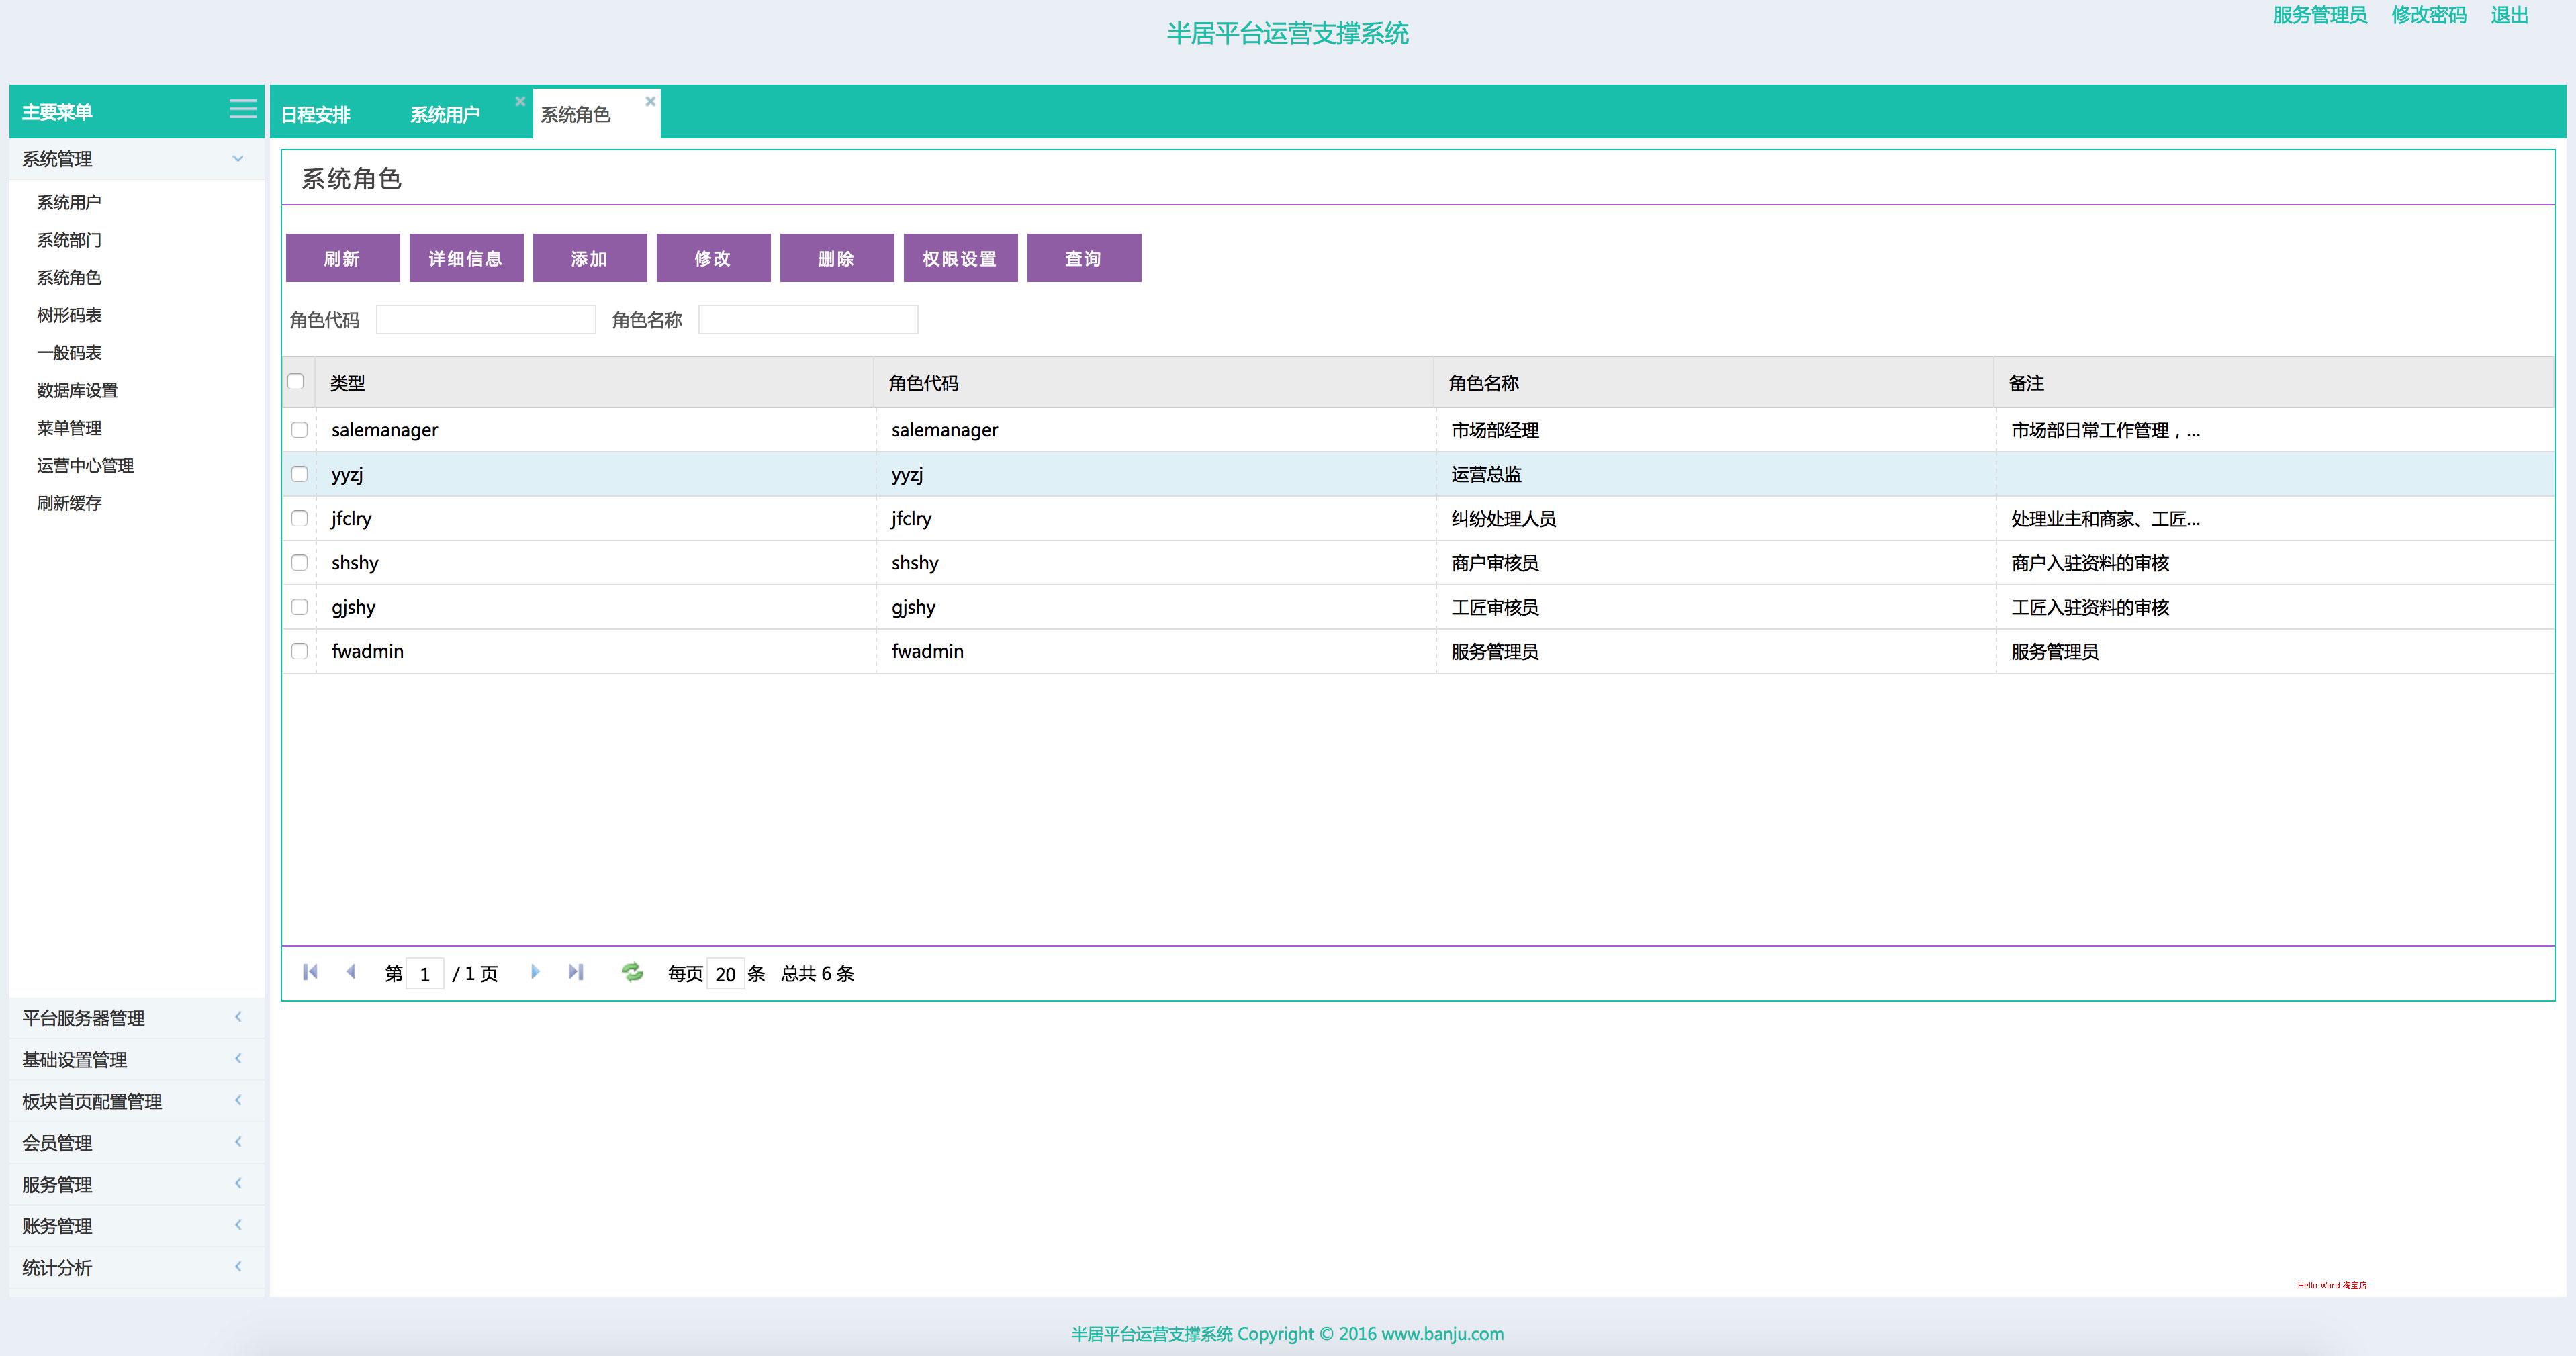Toggle the select-all header checkbox
Viewport: 2576px width, 1356px height.
click(x=296, y=382)
